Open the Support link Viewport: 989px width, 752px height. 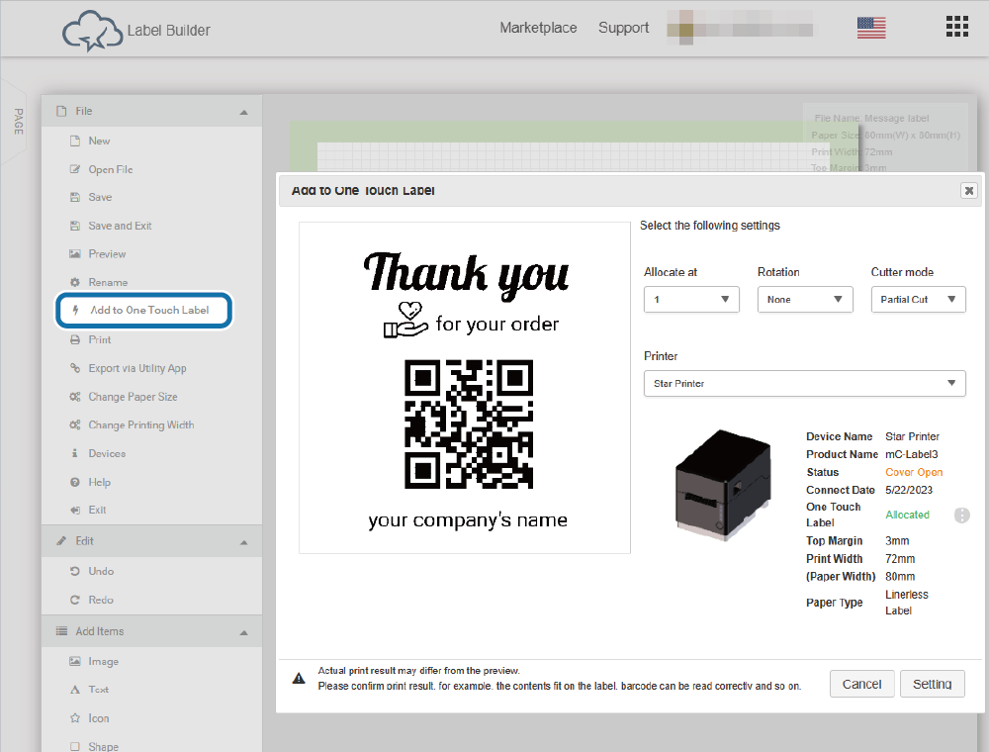(x=623, y=28)
